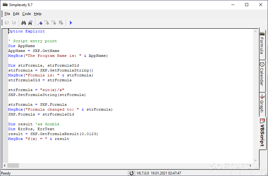Click 'SXP.GetFormulaResult(0.0123)' line
268x176 pixels.
point(53,134)
